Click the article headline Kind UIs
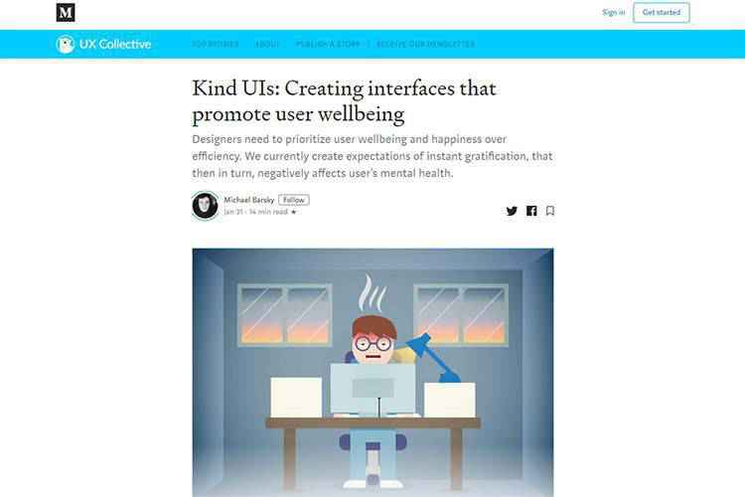Viewport: 745px width, 497px height. point(344,100)
